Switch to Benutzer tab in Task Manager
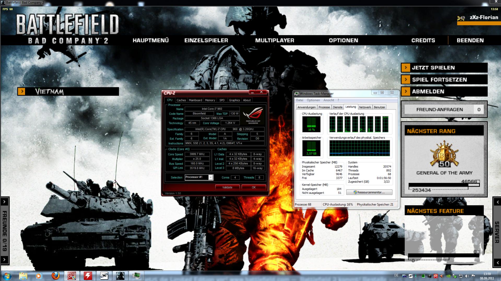Image resolution: width=501 pixels, height=281 pixels. tap(379, 107)
